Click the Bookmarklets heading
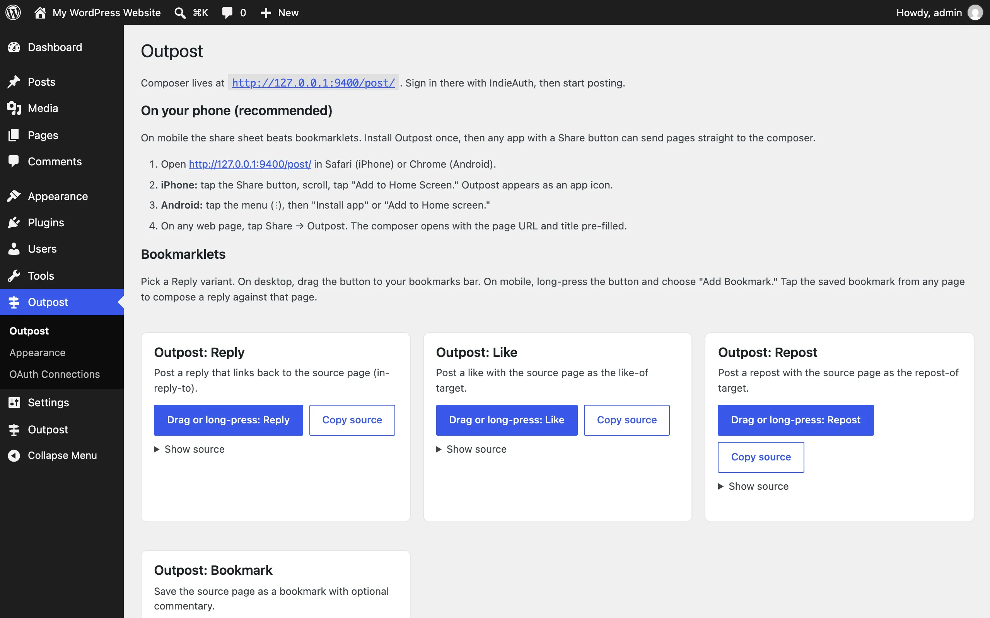This screenshot has height=618, width=990. click(183, 254)
